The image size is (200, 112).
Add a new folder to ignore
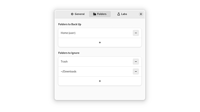point(100,81)
